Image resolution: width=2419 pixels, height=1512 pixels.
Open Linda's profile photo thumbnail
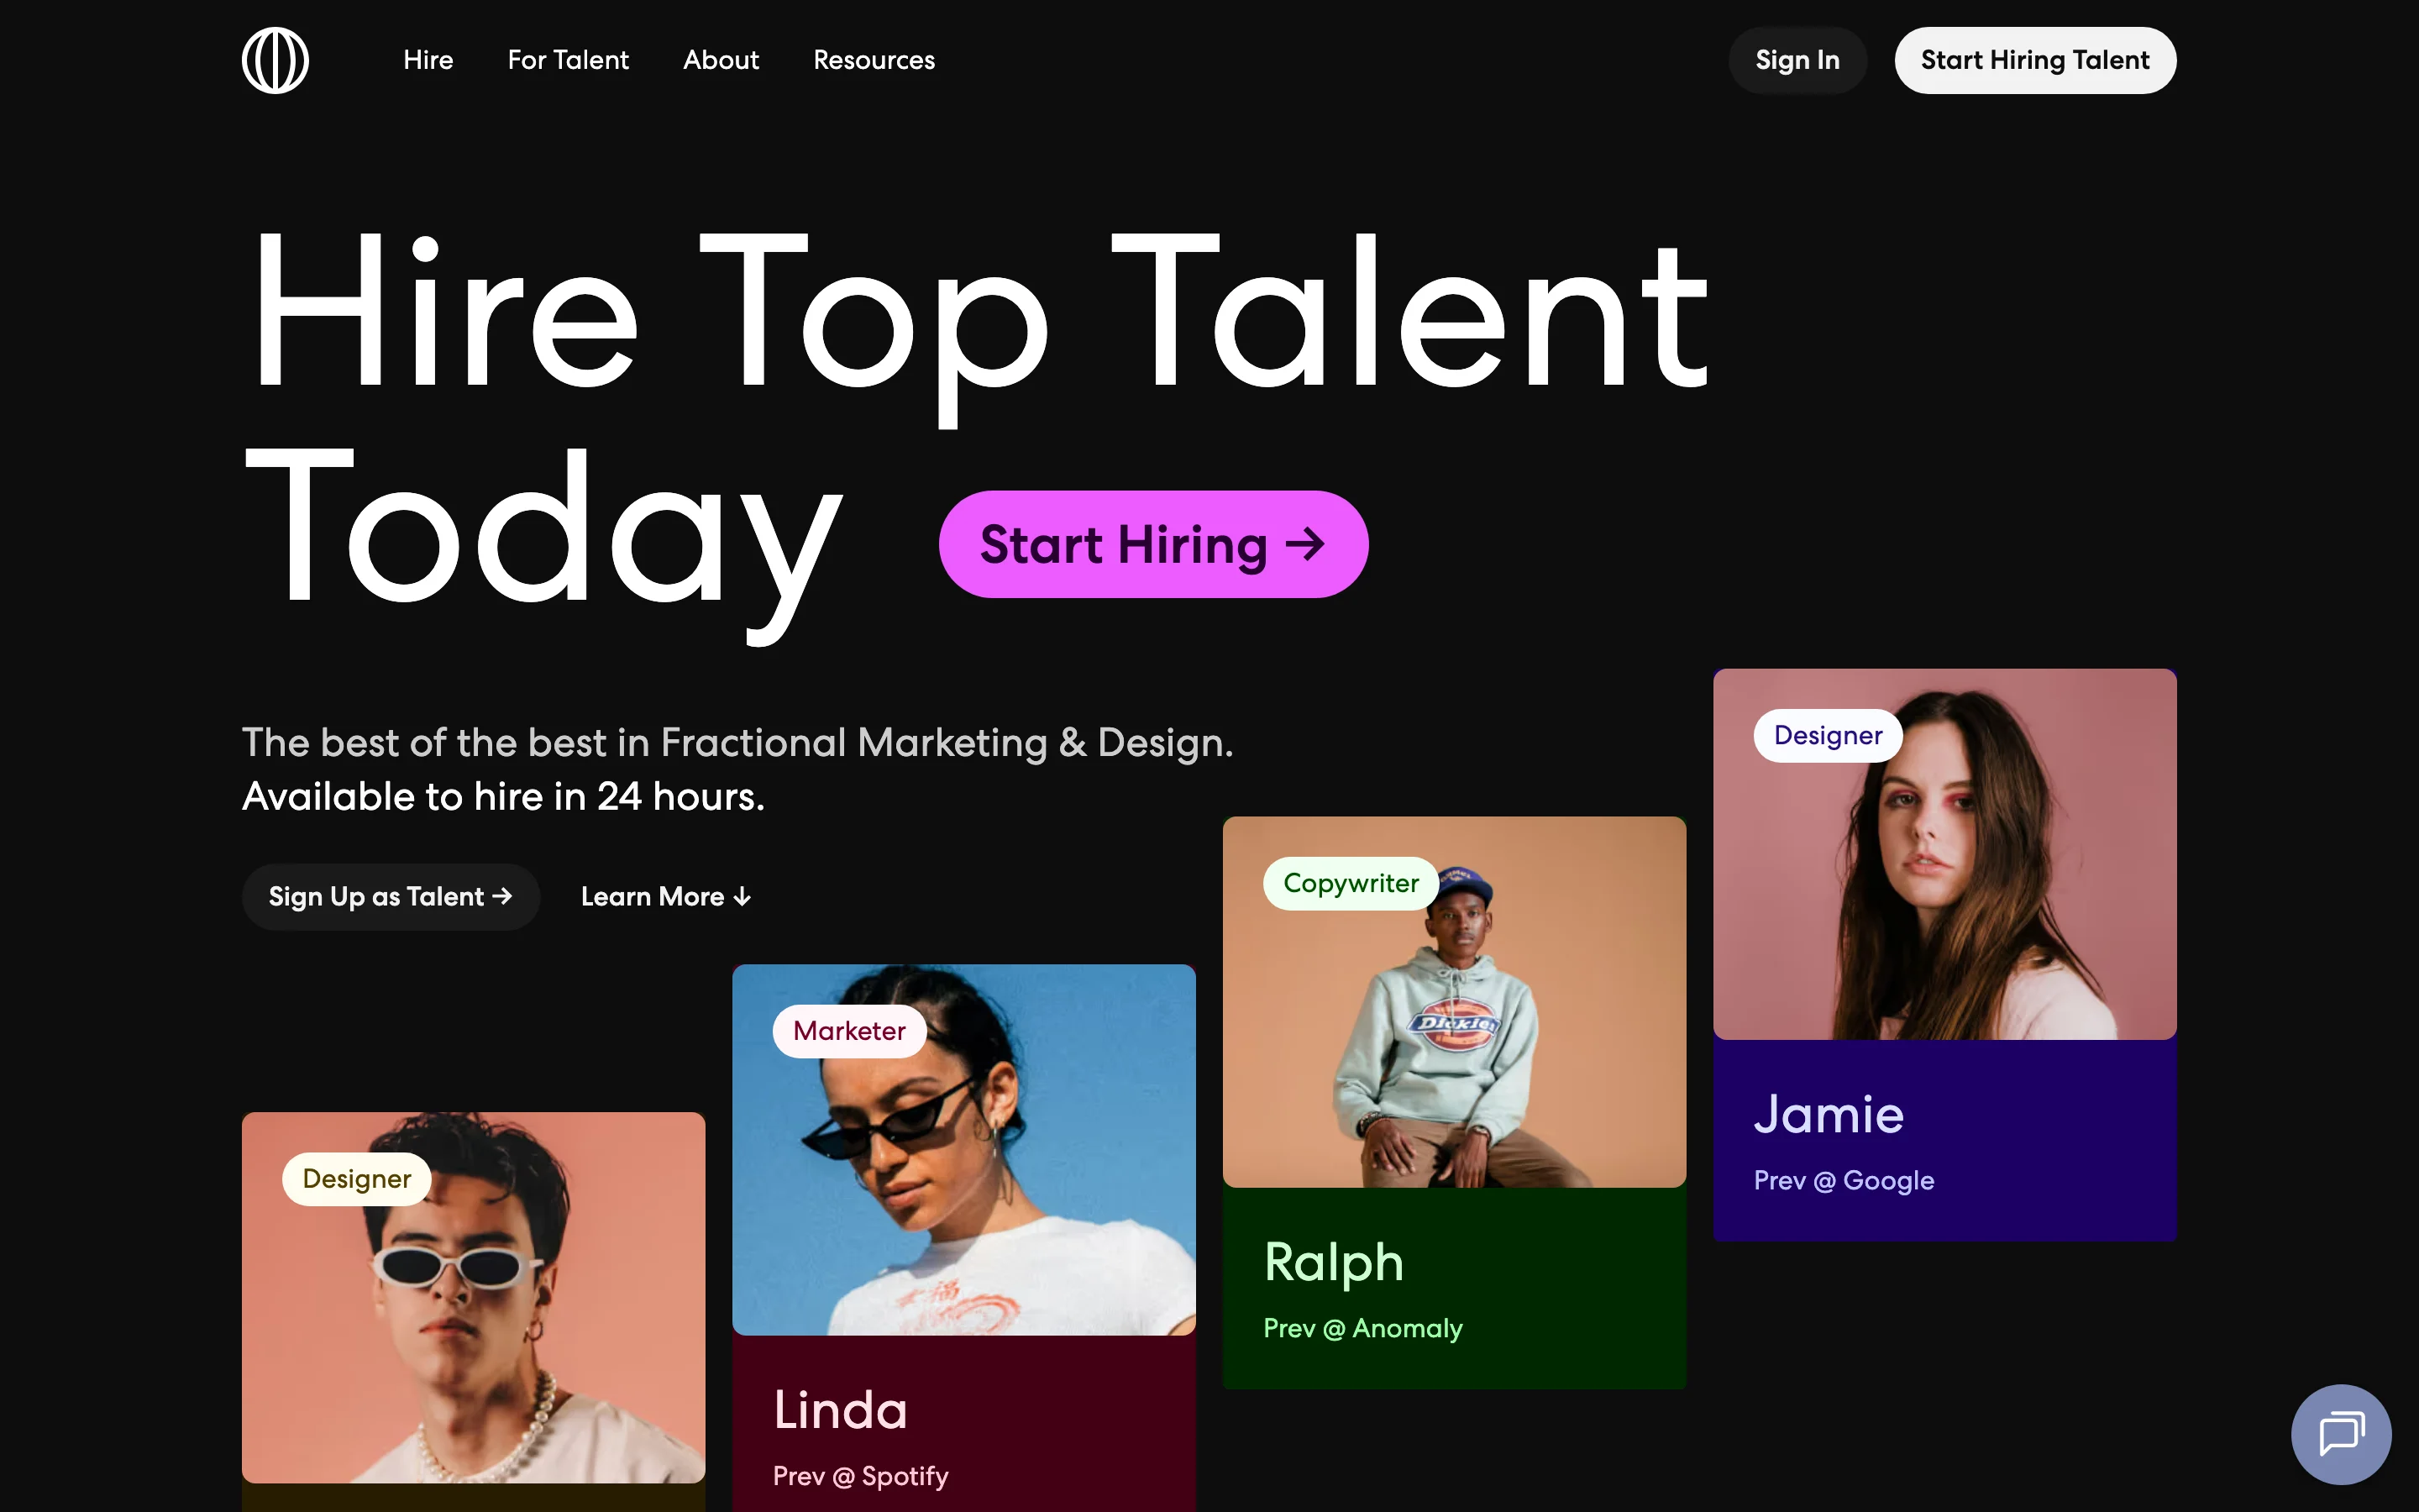(x=1000, y=1190)
